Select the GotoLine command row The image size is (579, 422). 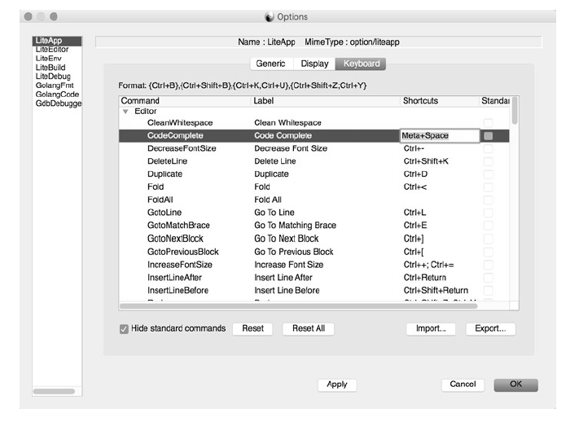pos(314,213)
